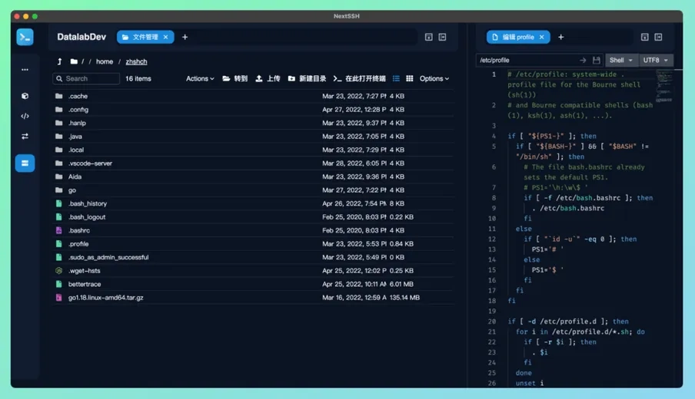Image resolution: width=695 pixels, height=399 pixels.
Task: Click the 上传 upload button
Action: 268,78
